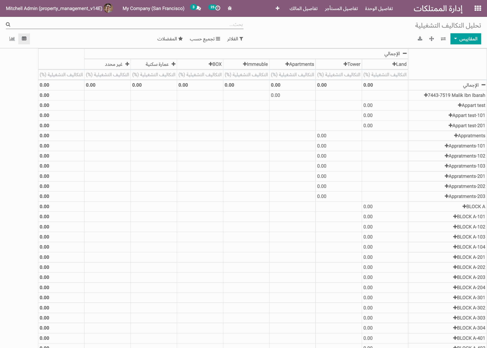Sort by Land التكاليف التشغيلية measure header
Image resolution: width=487 pixels, height=348 pixels.
click(385, 75)
